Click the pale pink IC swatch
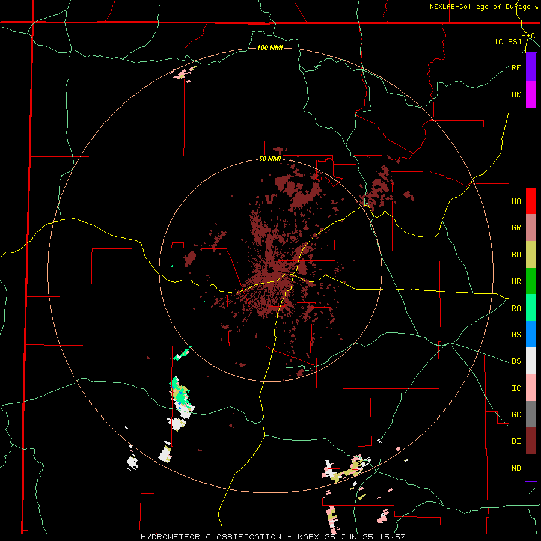This screenshot has width=541, height=541. (531, 388)
